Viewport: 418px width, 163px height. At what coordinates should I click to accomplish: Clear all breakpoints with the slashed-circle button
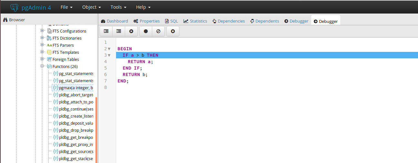click(158, 31)
